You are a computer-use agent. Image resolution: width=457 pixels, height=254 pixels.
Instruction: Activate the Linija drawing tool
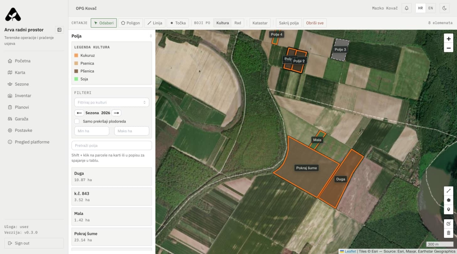155,23
